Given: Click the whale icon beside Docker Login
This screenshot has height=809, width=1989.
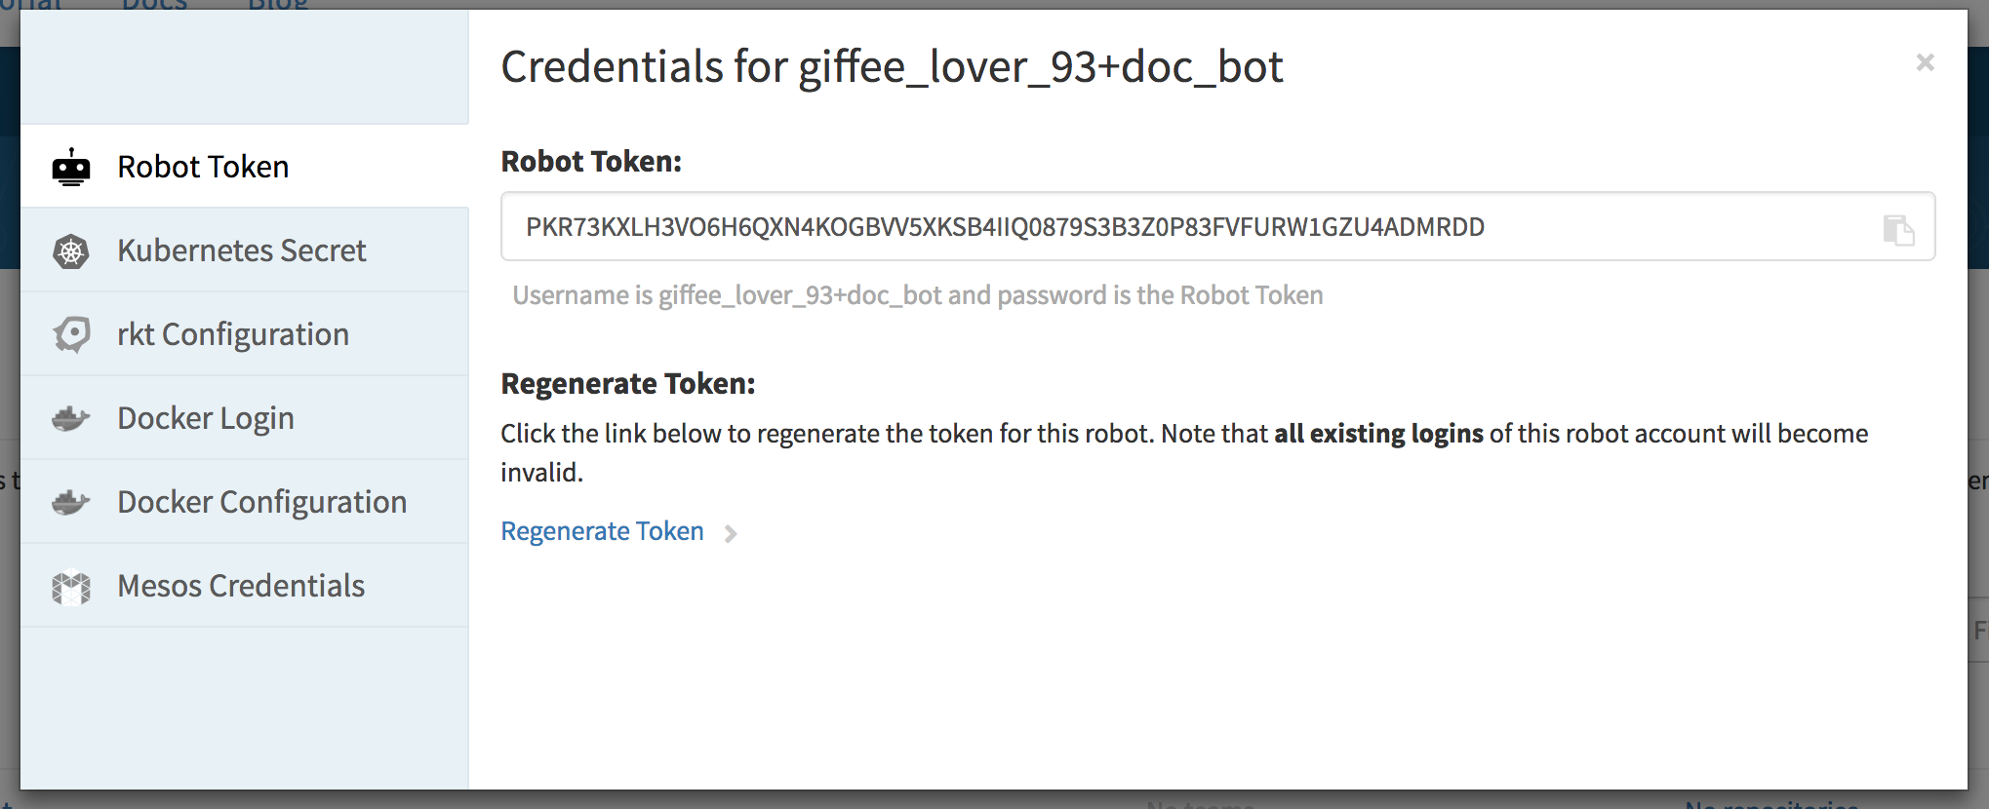Looking at the screenshot, I should 71,419.
